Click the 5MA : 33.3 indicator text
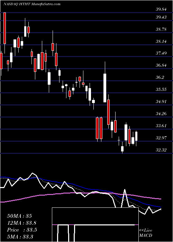 [20, 237]
